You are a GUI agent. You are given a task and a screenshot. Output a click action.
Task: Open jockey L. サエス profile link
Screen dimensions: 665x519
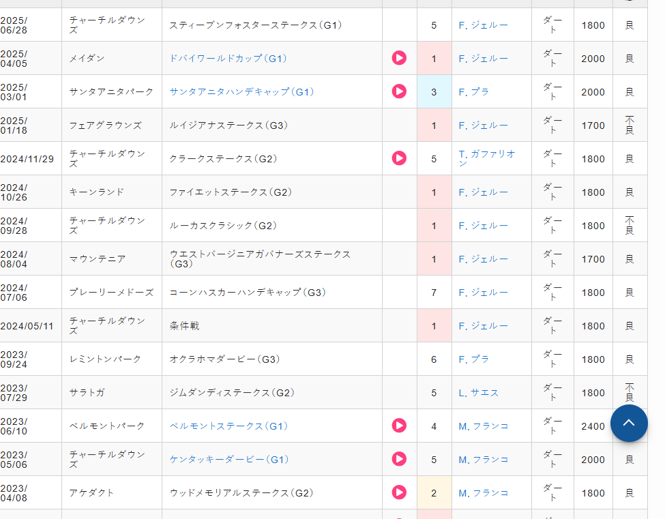pos(478,393)
